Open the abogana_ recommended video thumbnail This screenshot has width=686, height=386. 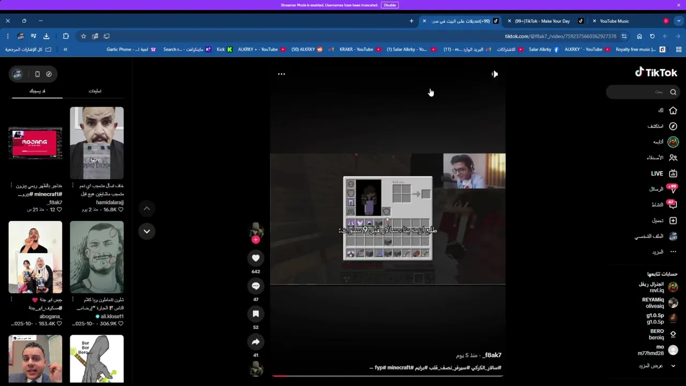click(35, 257)
